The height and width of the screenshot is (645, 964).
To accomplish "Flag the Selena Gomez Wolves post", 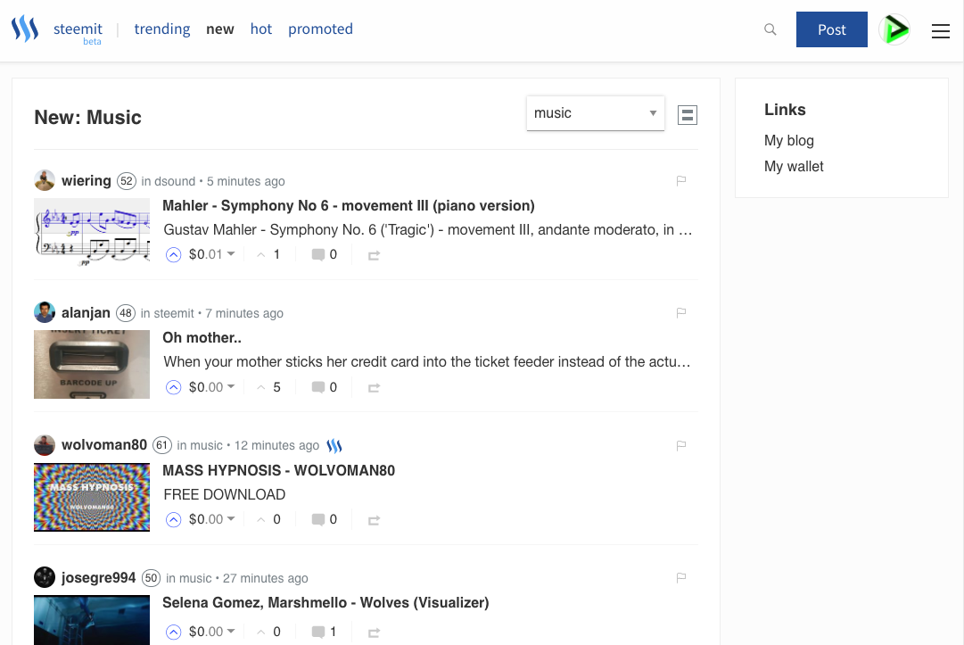I will click(x=681, y=577).
